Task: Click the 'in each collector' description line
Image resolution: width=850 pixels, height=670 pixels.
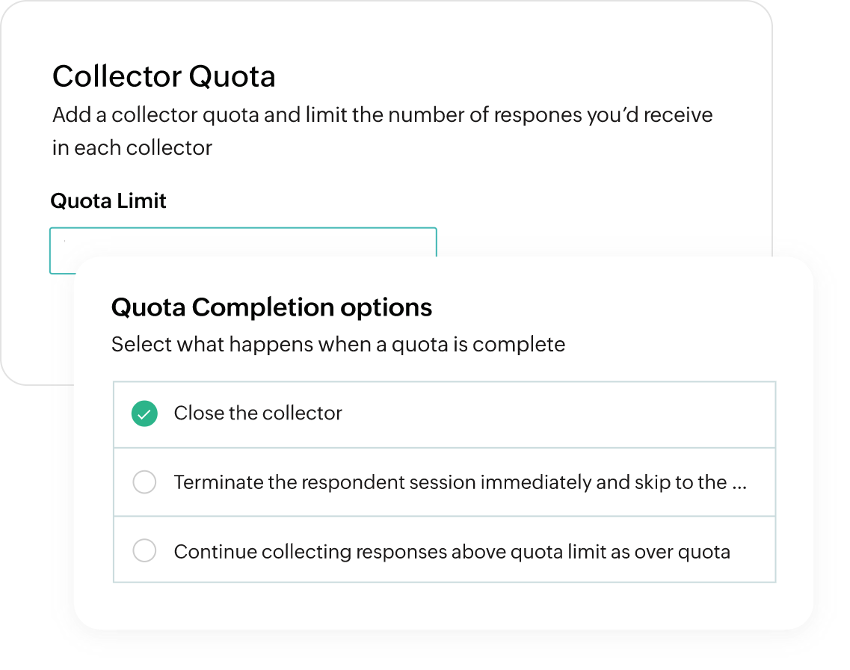Action: (132, 148)
